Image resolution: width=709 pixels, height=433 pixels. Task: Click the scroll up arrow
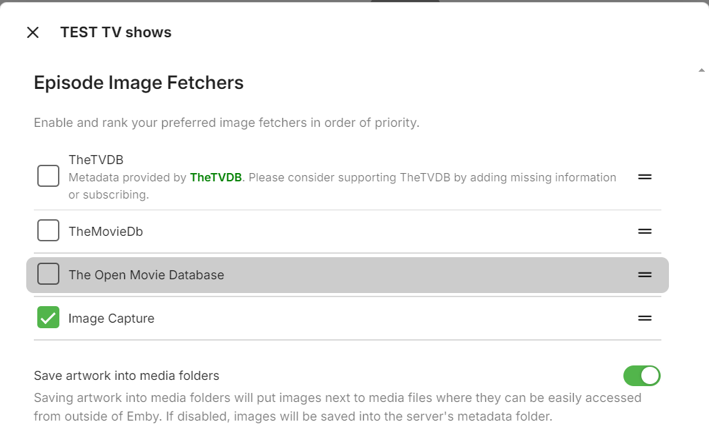(701, 70)
